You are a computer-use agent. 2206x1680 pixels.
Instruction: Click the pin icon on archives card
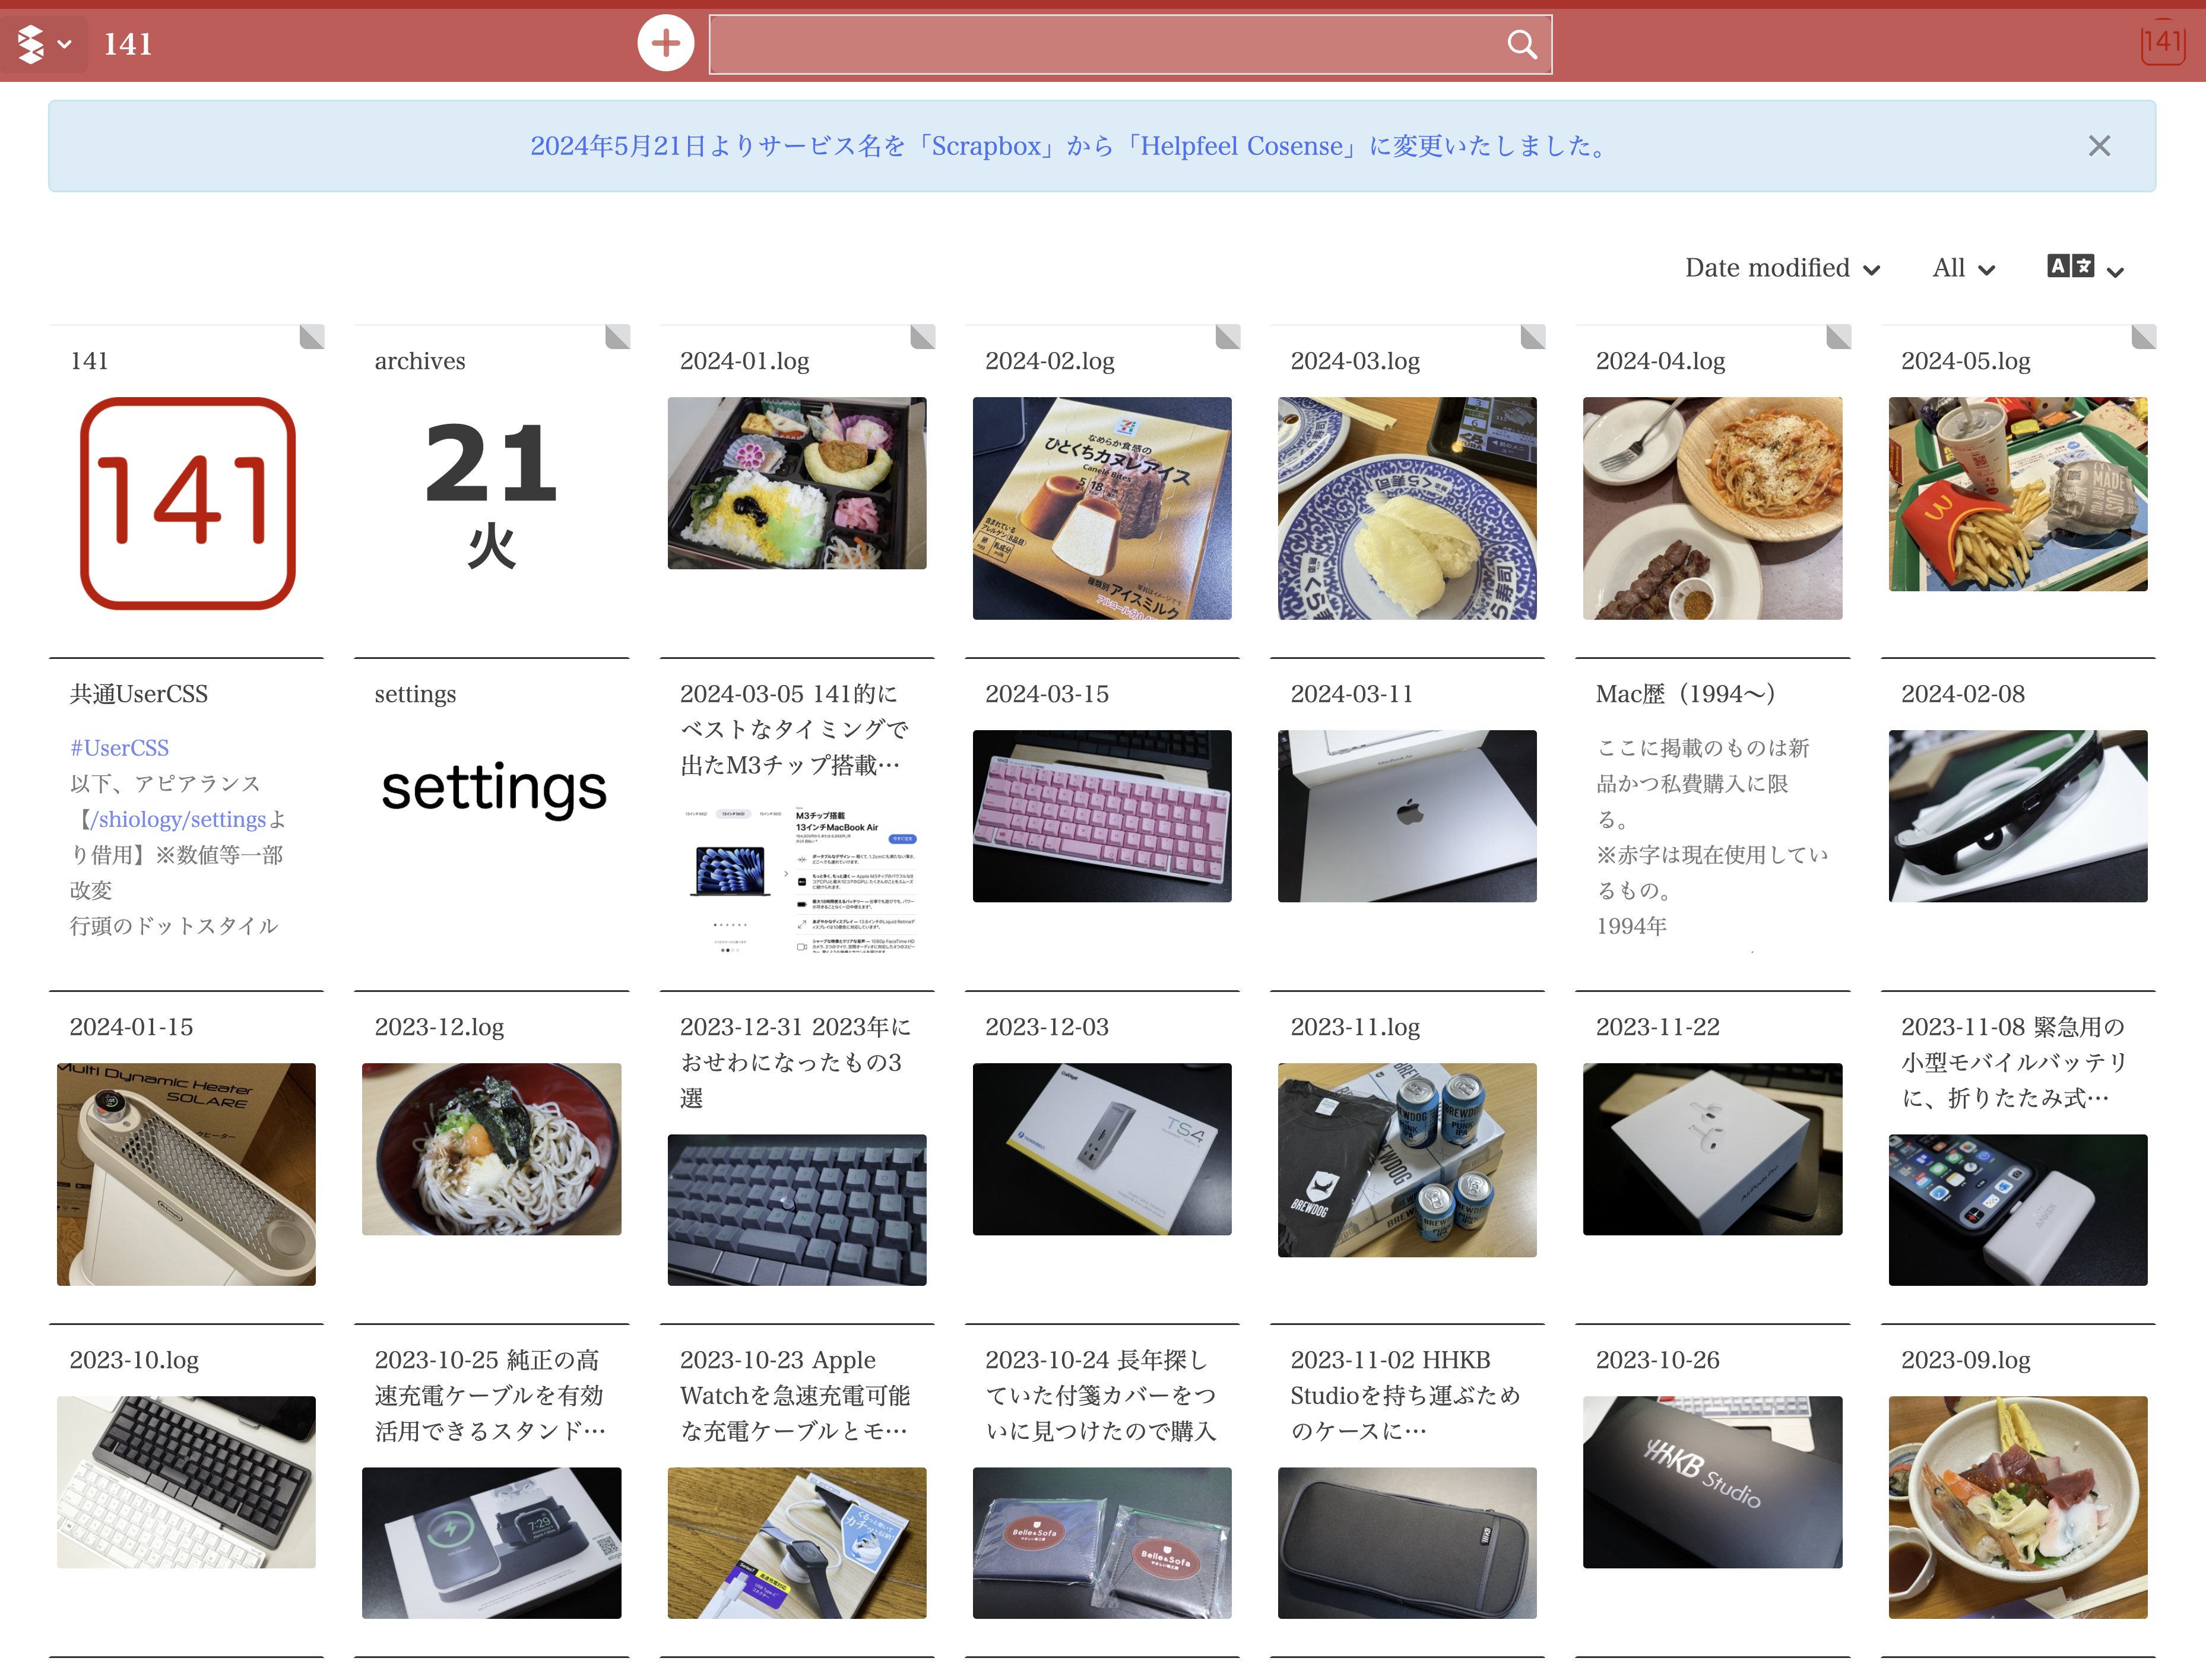point(617,337)
